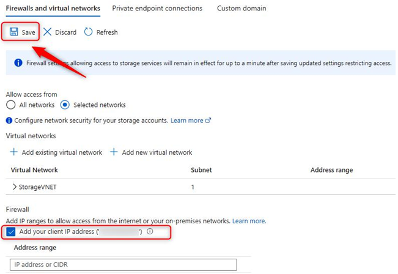Click the external link icon after Learn more
Image resolution: width=398 pixels, height=274 pixels.
tap(208, 120)
